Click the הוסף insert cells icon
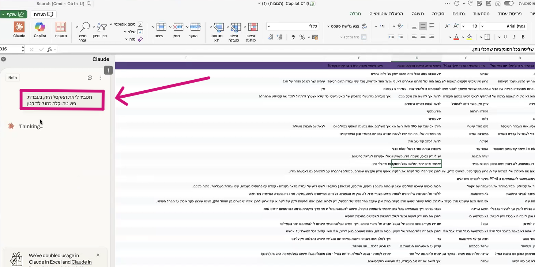The height and width of the screenshot is (267, 535). [196, 27]
